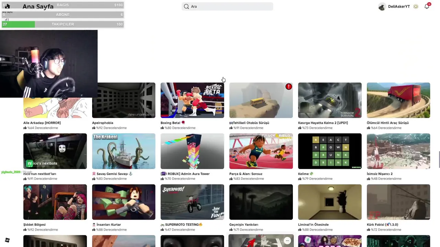Click the Boxing Beta! title

(x=173, y=123)
